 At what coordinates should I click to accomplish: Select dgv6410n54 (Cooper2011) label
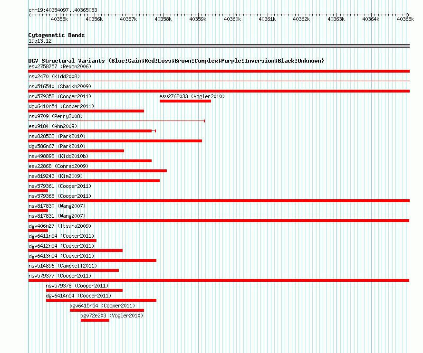[x=61, y=106]
